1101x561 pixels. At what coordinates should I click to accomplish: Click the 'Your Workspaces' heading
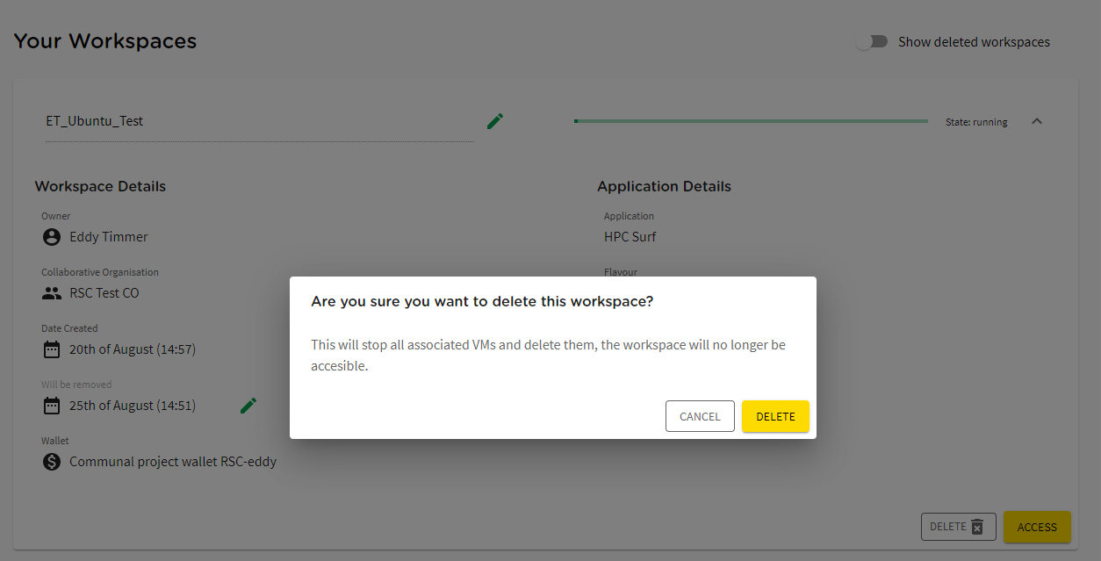tap(105, 41)
